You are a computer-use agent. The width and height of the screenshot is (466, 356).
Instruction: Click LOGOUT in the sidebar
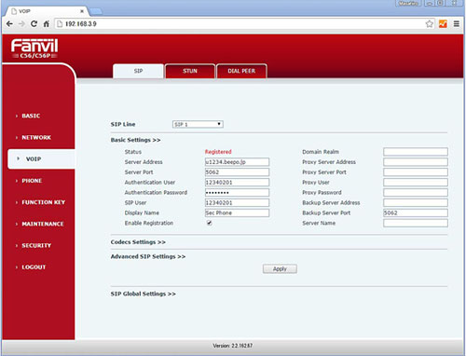[x=34, y=267]
